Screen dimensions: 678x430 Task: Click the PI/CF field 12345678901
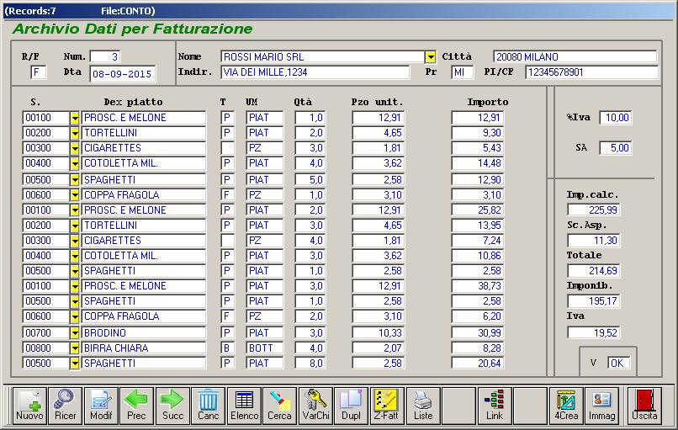pos(591,72)
